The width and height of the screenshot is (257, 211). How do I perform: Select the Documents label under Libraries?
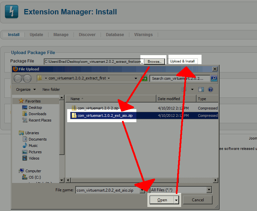click(38, 139)
